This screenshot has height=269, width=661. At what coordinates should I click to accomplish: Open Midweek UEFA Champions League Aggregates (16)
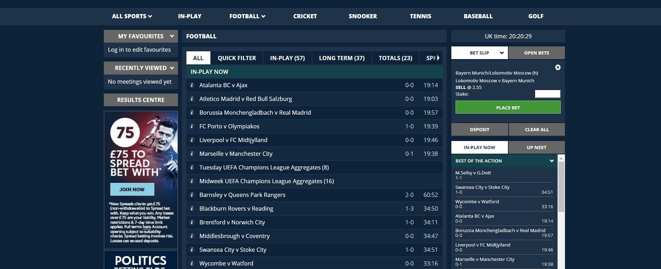(267, 181)
